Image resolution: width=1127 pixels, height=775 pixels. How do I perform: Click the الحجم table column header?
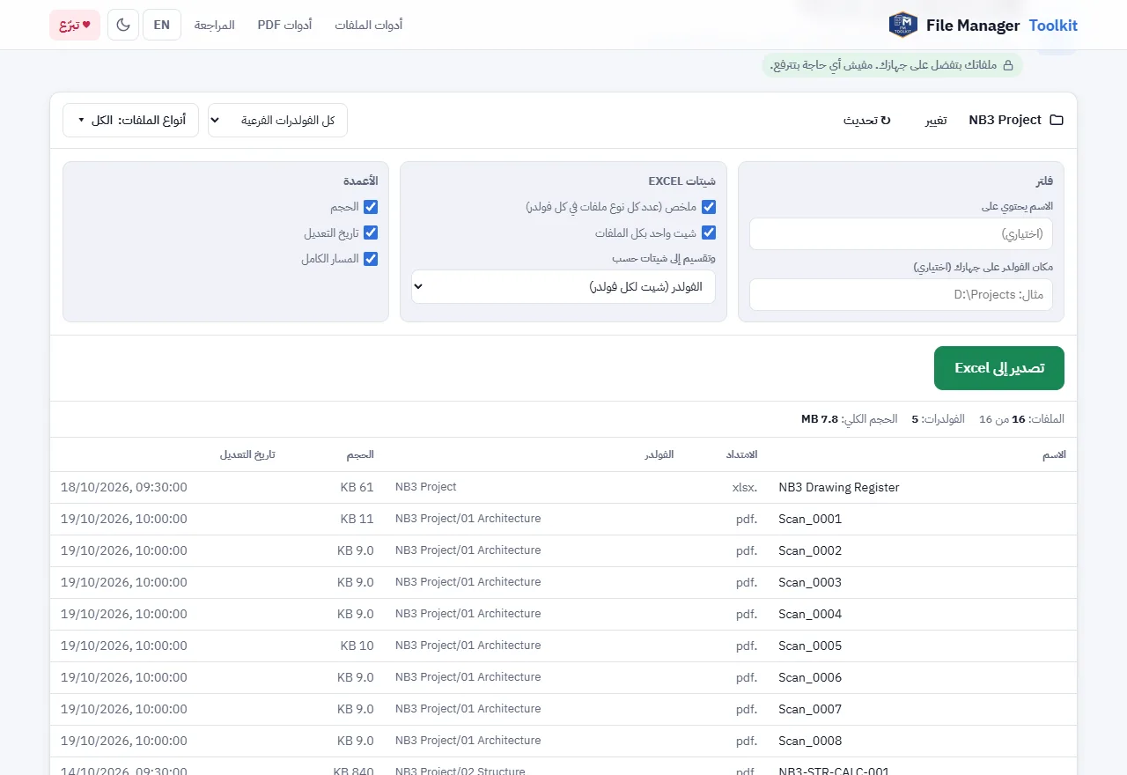(x=359, y=454)
